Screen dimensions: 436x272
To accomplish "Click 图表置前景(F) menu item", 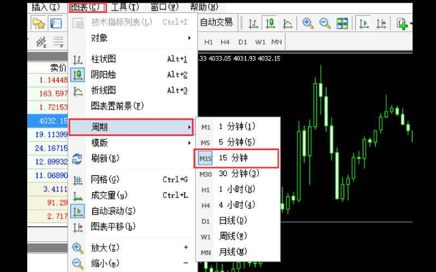I will [132, 106].
